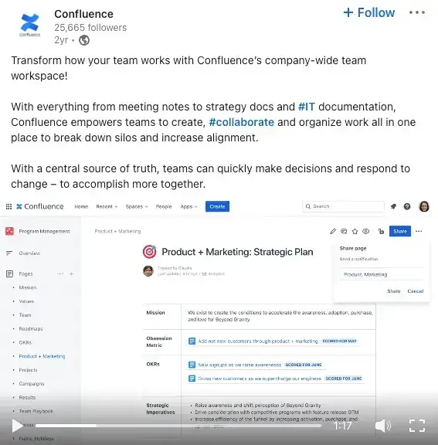Image resolution: width=438 pixels, height=445 pixels.
Task: Open the Roadmaps page in the sidebar
Action: coord(31,328)
